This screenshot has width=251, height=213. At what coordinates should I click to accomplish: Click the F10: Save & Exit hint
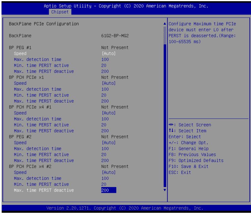click(x=188, y=166)
